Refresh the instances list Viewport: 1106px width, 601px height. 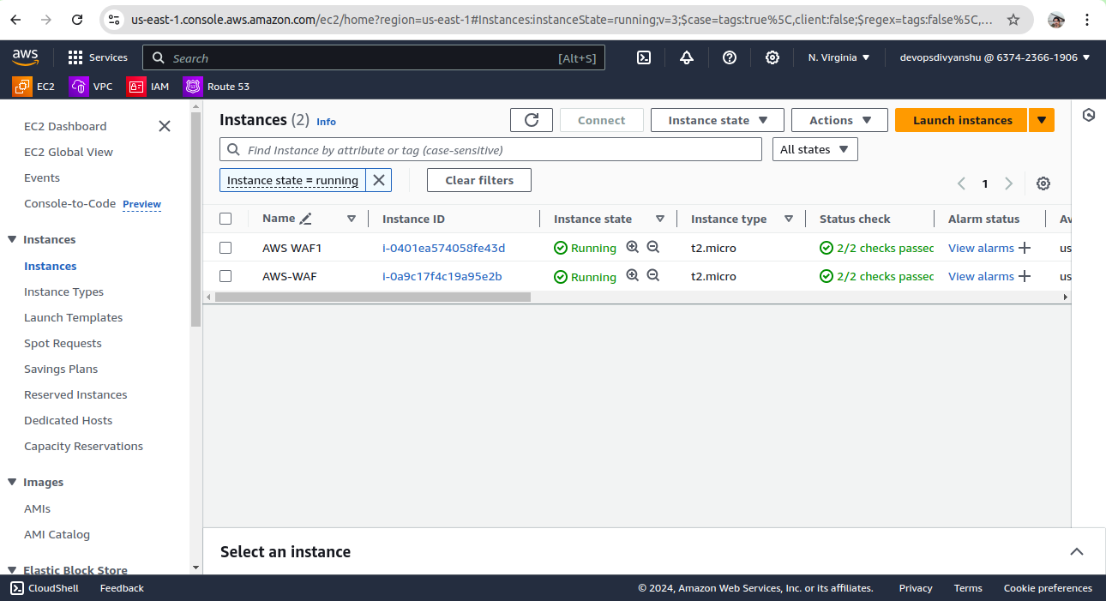[x=532, y=120]
